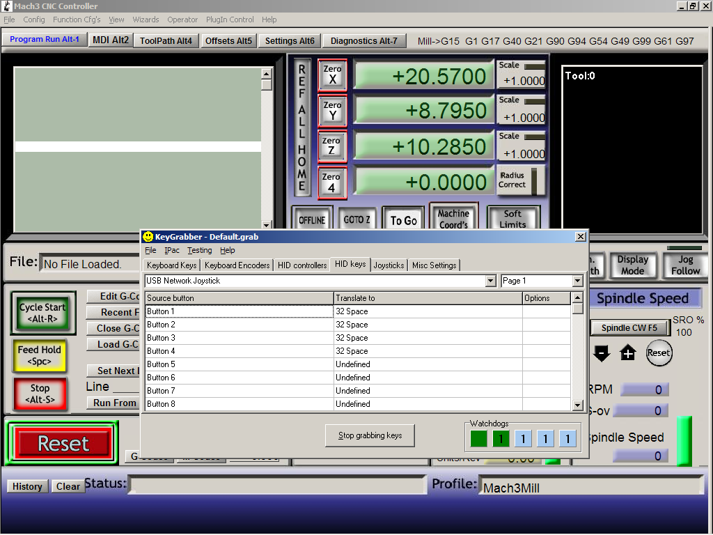This screenshot has height=535, width=713.
Task: Switch to the Keyboard Encoders tab
Action: [237, 265]
